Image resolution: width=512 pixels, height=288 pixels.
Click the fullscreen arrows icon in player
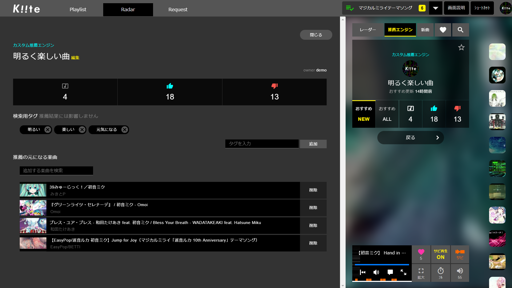click(x=403, y=272)
